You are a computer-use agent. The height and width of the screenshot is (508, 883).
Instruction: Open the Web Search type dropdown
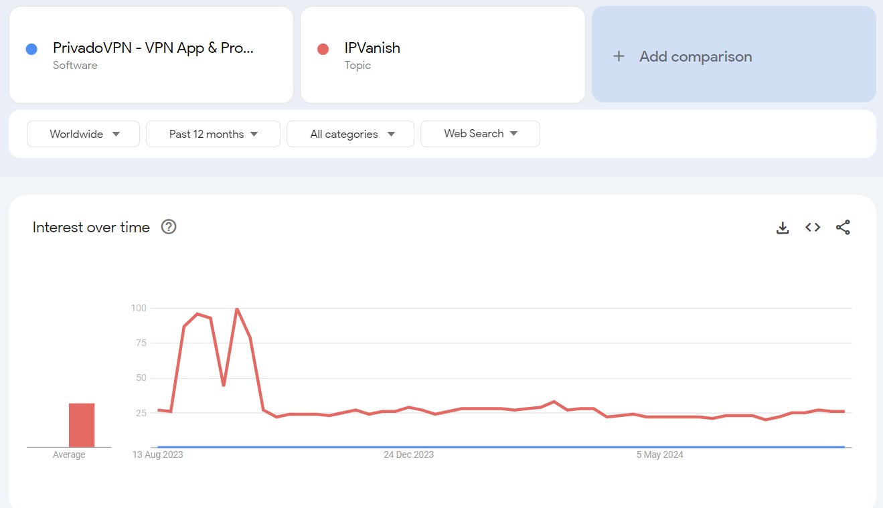point(480,134)
